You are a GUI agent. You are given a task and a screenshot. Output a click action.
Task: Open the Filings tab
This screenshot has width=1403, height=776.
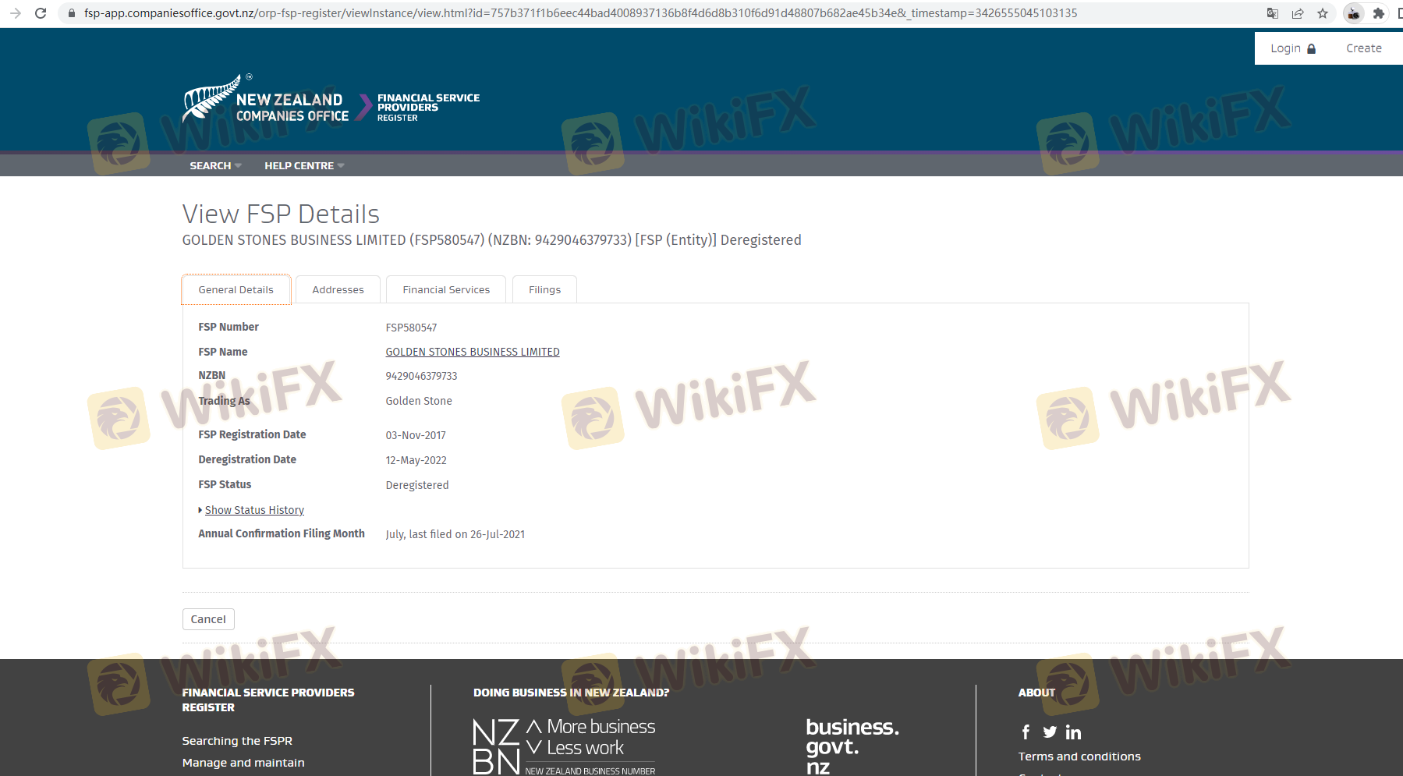click(x=544, y=289)
